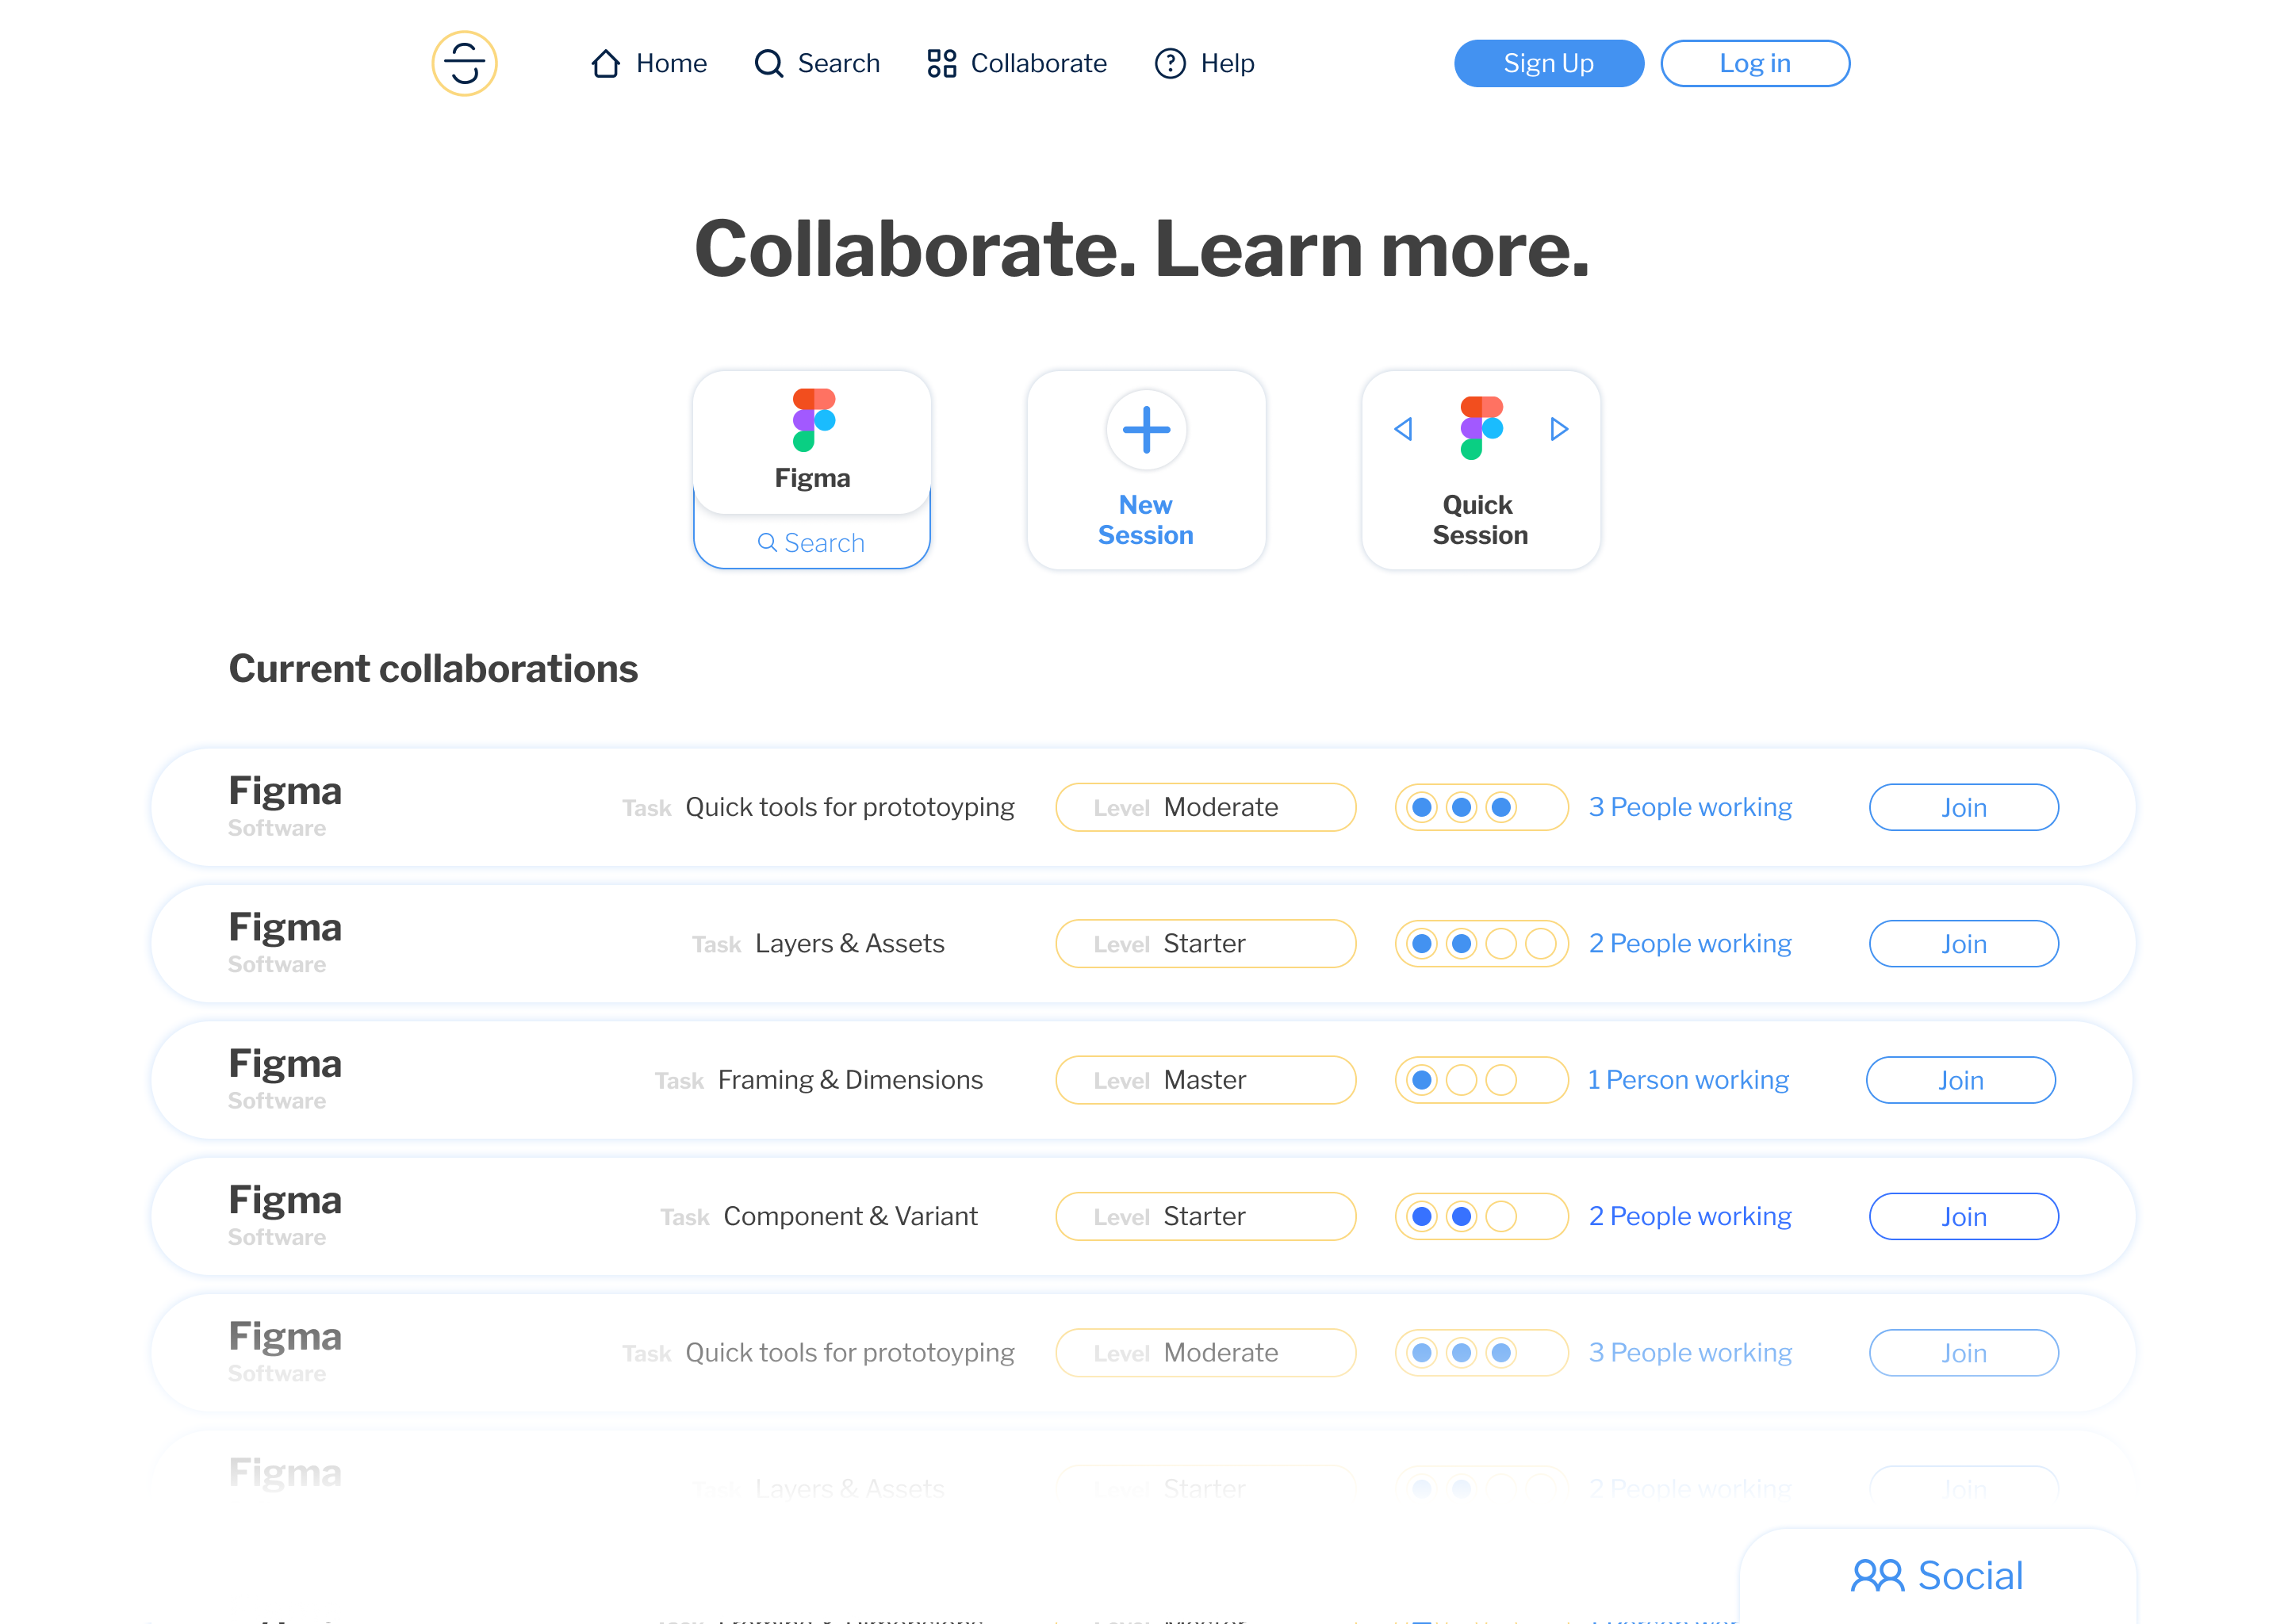Click the Figma card title

pyautogui.click(x=812, y=478)
